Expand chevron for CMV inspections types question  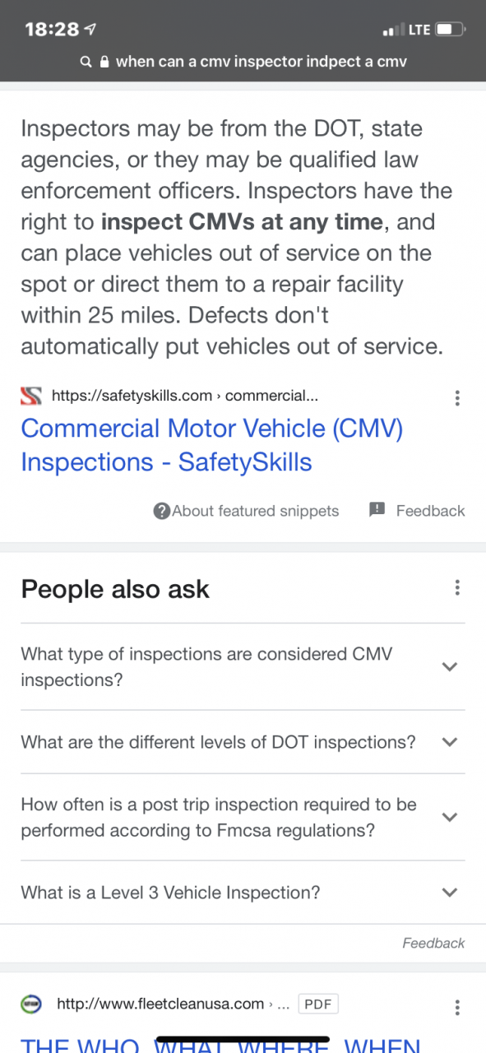[x=449, y=666]
